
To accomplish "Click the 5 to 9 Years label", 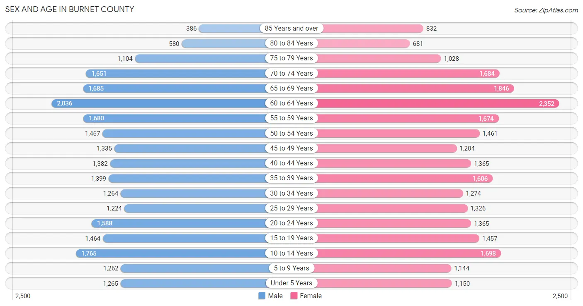I will (291, 268).
